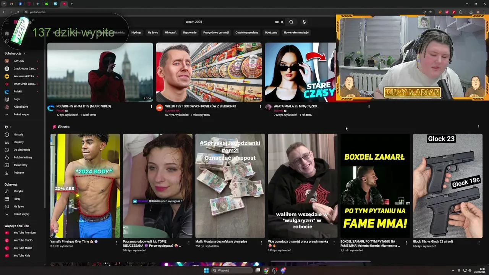Open new browser tab with plus
489x275 pixels.
71,4
